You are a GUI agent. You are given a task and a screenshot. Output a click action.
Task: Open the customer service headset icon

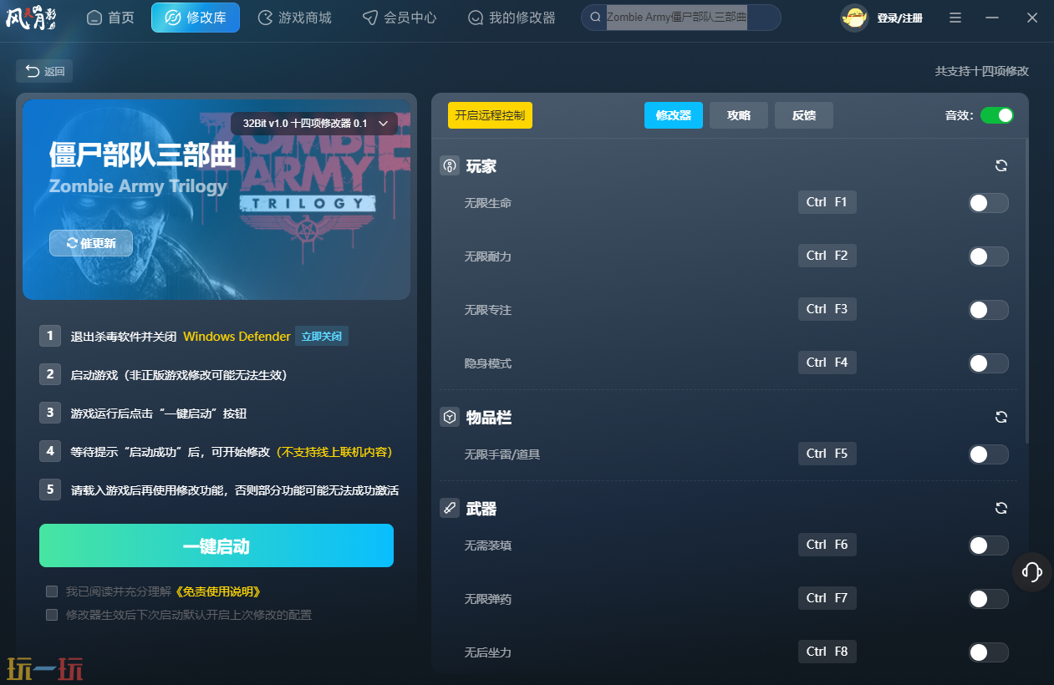pyautogui.click(x=1032, y=571)
